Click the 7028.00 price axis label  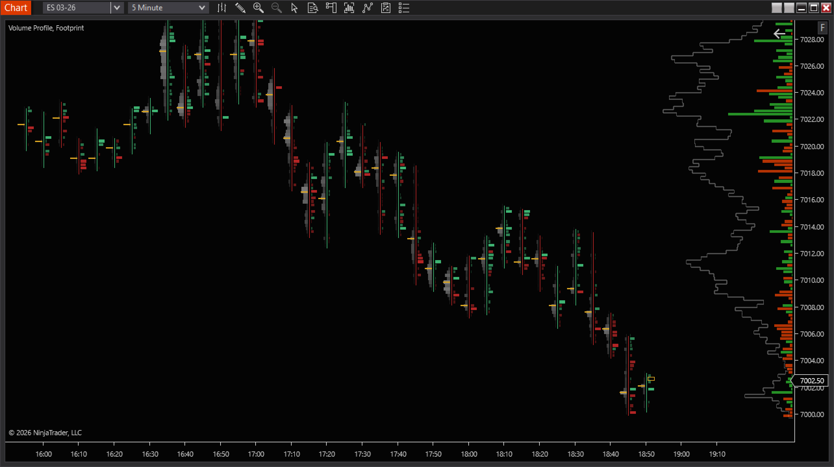[812, 40]
